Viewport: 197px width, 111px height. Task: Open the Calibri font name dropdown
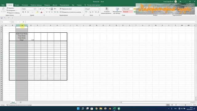(x=34, y=9)
